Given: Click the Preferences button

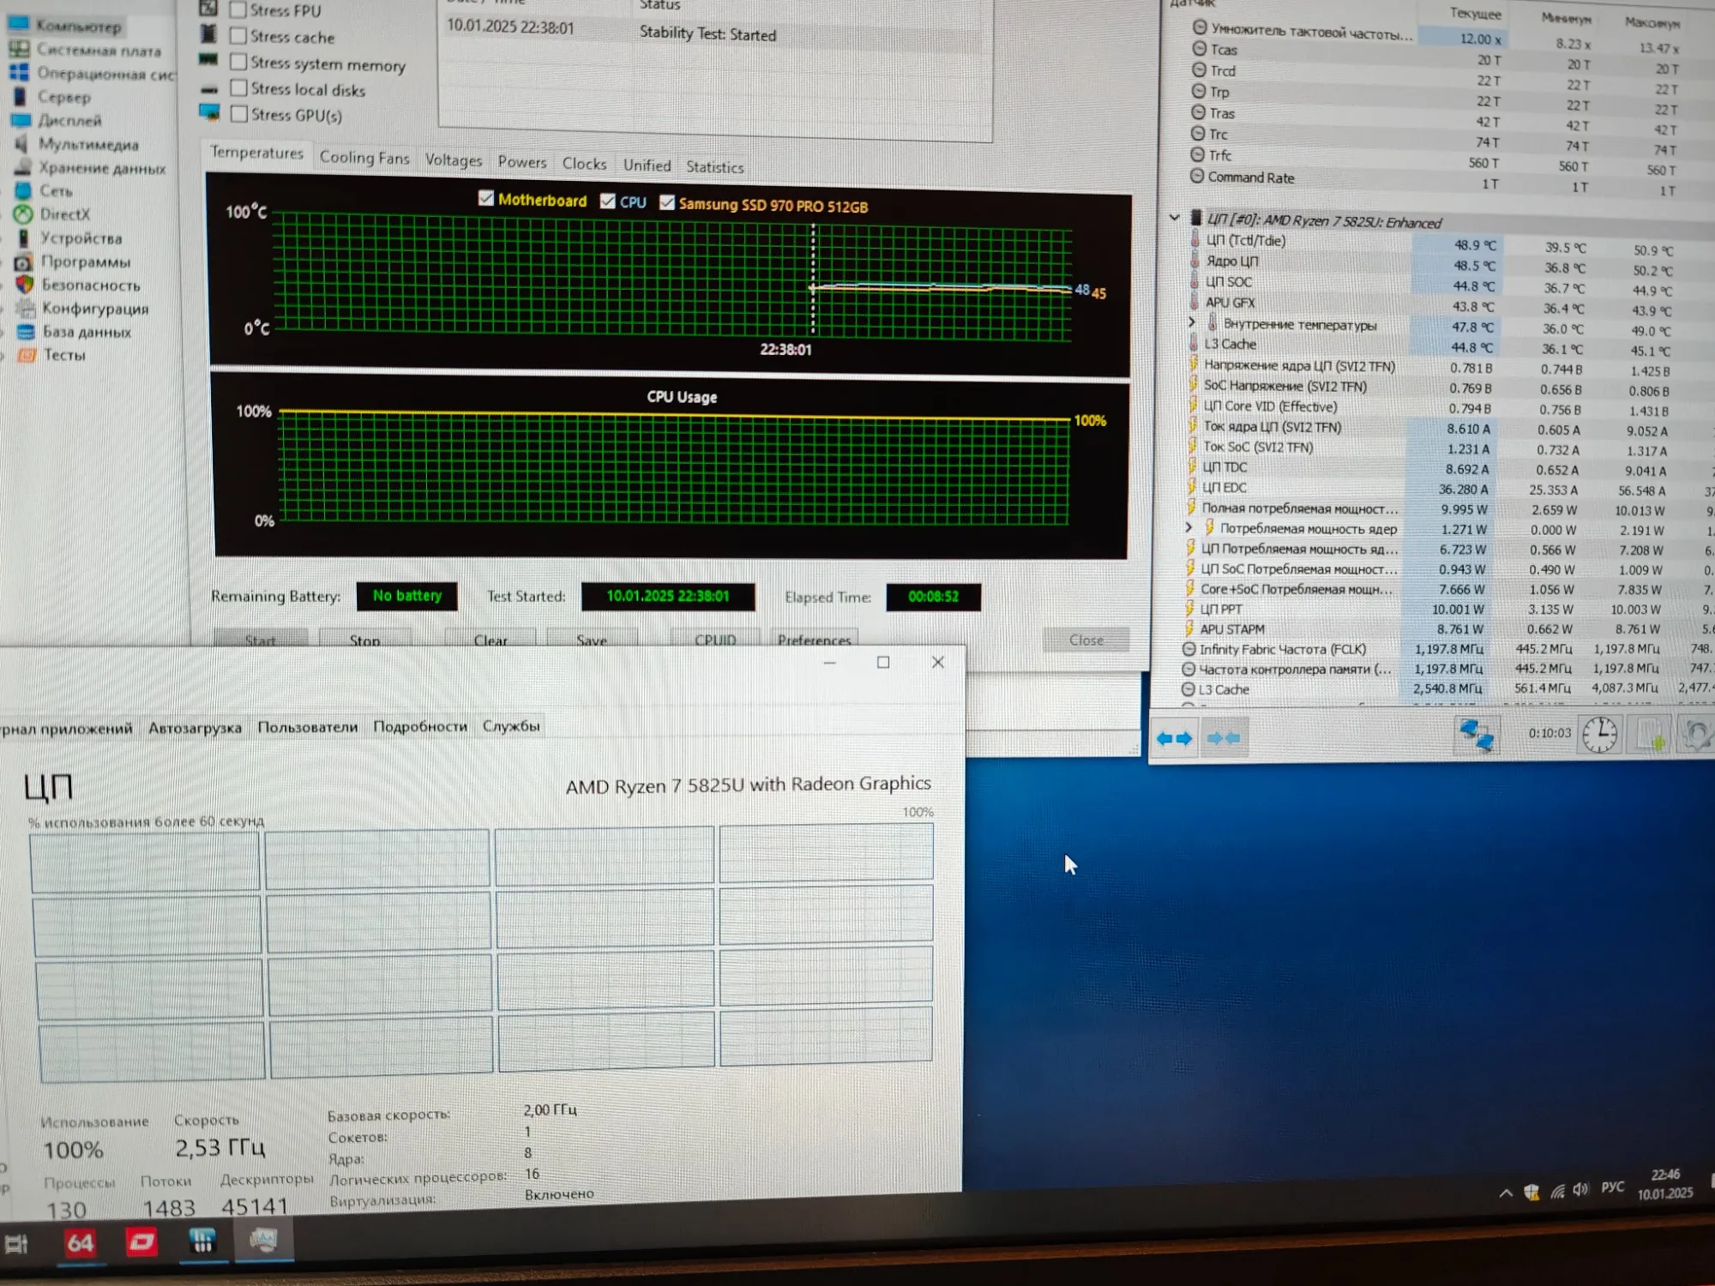Looking at the screenshot, I should pos(814,640).
